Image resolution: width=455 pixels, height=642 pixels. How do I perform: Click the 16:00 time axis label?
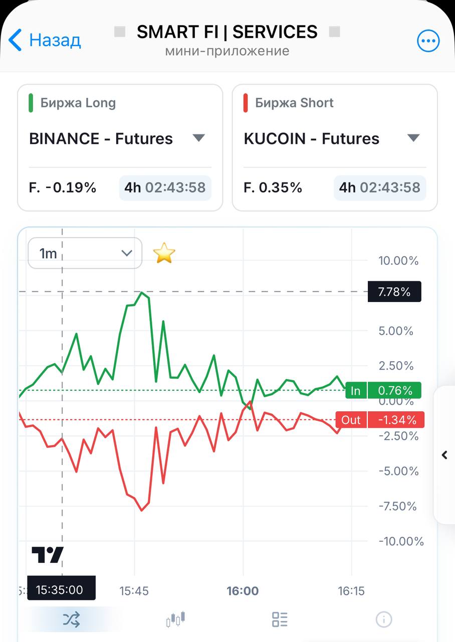243,591
